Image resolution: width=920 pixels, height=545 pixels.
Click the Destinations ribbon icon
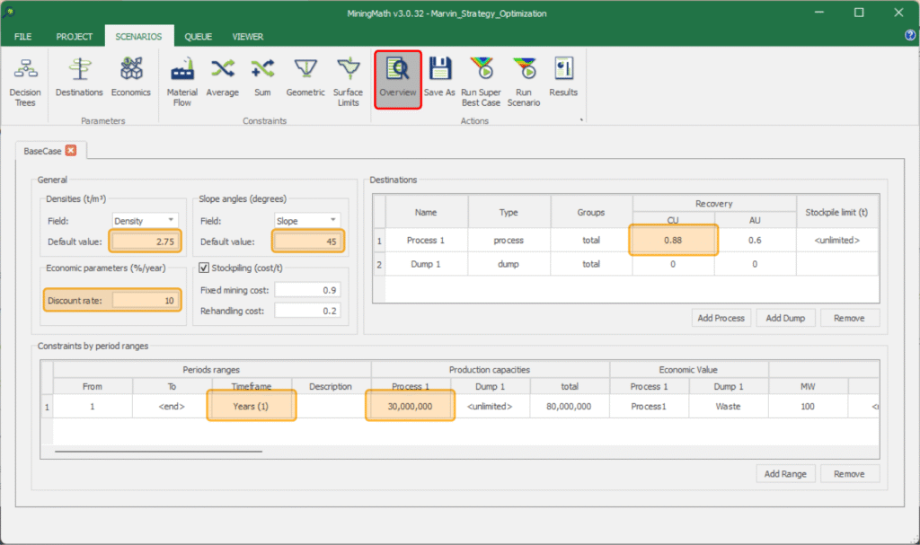(79, 79)
